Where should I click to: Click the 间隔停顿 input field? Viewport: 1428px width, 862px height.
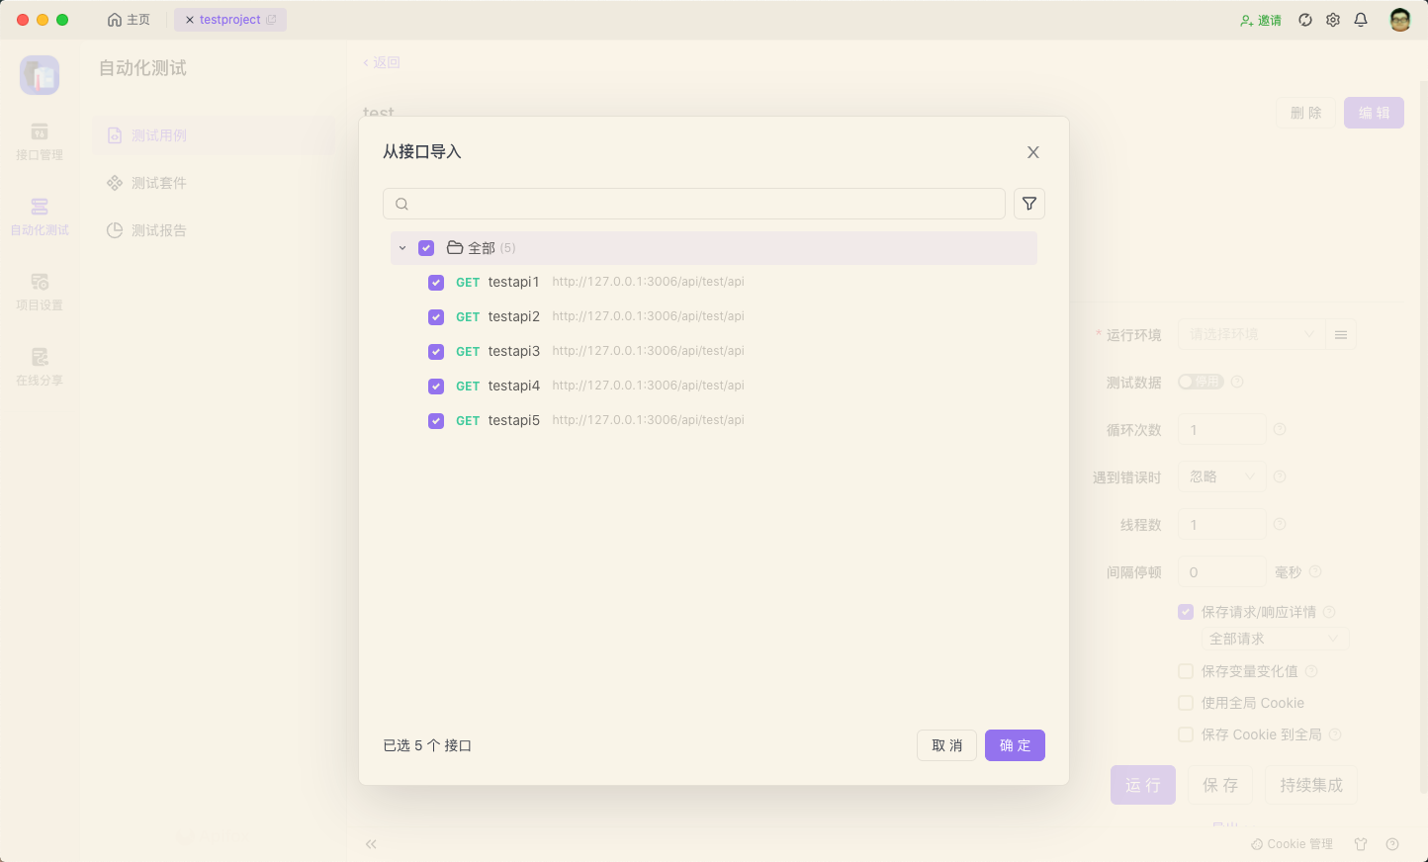pyautogui.click(x=1222, y=571)
